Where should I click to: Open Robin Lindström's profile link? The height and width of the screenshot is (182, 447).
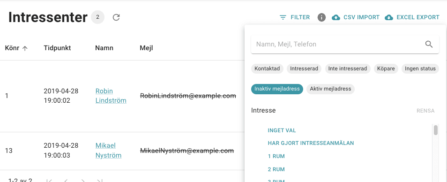pyautogui.click(x=111, y=96)
